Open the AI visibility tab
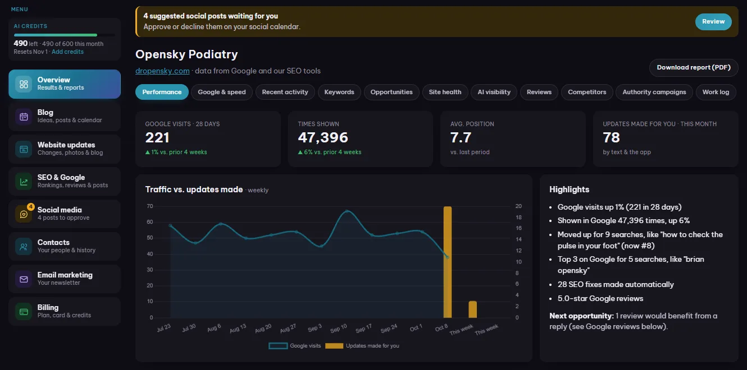Viewport: 747px width, 370px height. tap(494, 92)
